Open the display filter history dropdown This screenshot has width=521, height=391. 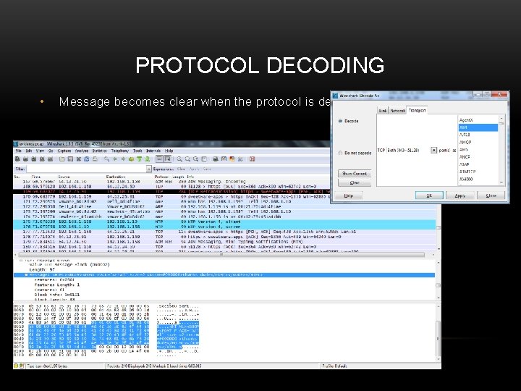(148, 169)
